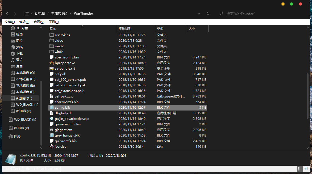This screenshot has width=312, height=174.
Task: Click the ca-bundle.crt certificate icon
Action: click(52, 68)
